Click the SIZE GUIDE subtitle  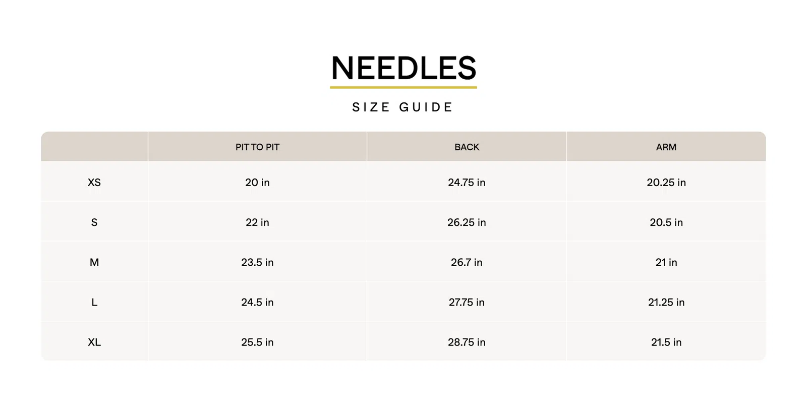[403, 107]
